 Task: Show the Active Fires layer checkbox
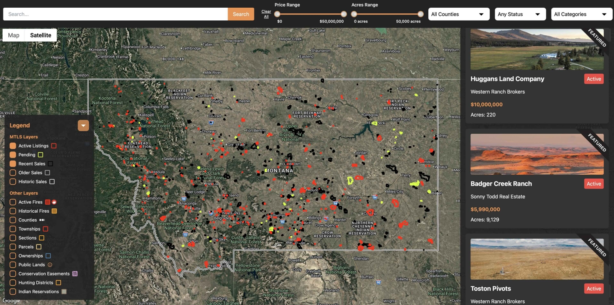pos(13,202)
